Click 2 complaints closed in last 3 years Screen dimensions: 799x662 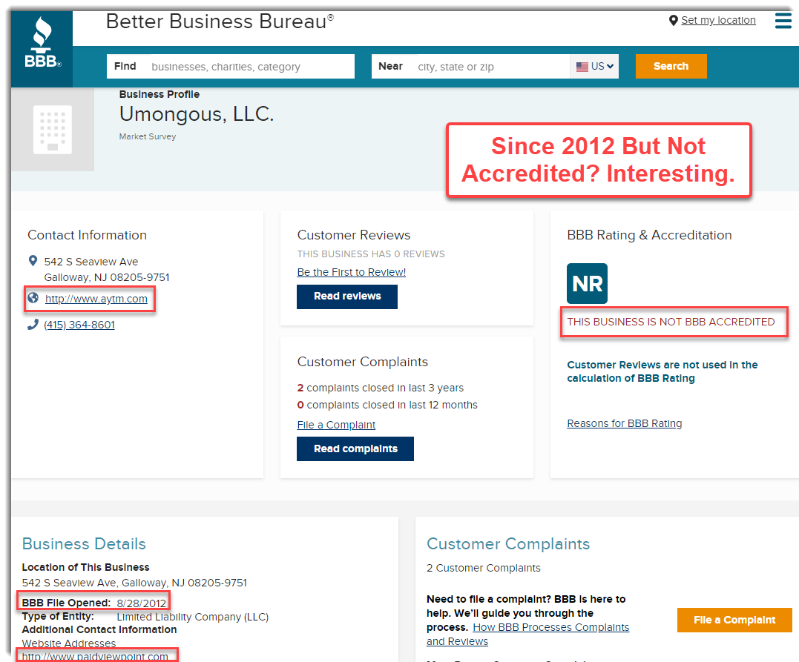tap(380, 388)
